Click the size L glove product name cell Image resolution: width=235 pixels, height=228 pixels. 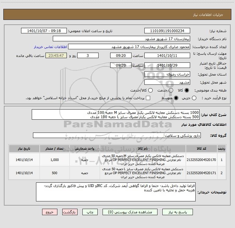143,173
